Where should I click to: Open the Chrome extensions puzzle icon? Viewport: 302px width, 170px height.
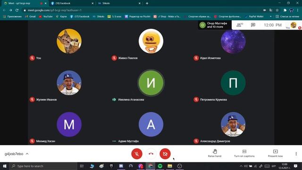pos(285,10)
